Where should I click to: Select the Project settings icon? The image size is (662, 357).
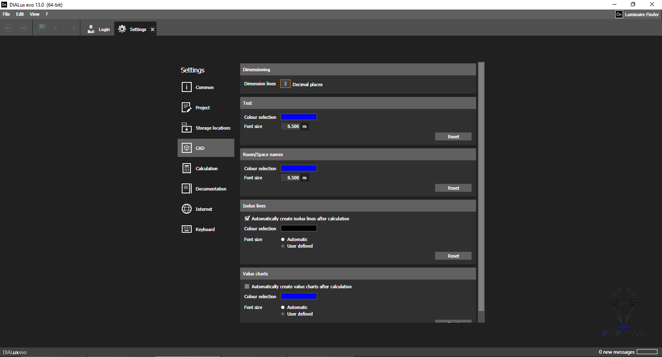[x=186, y=107]
